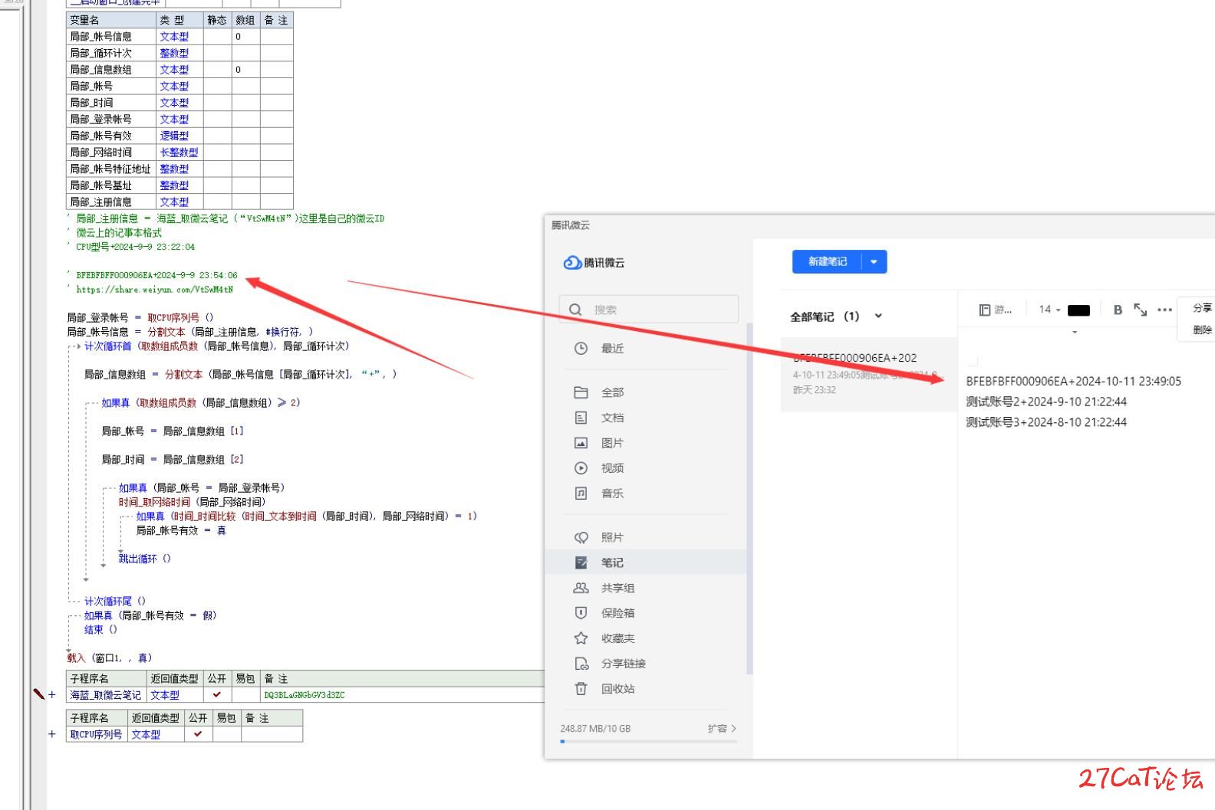Click small collapse arrow below note toolbar
The image size is (1215, 810).
point(1075,333)
